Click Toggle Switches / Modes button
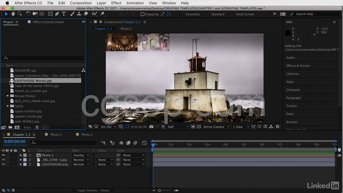Image resolution: width=343 pixels, height=193 pixels. 93,190
